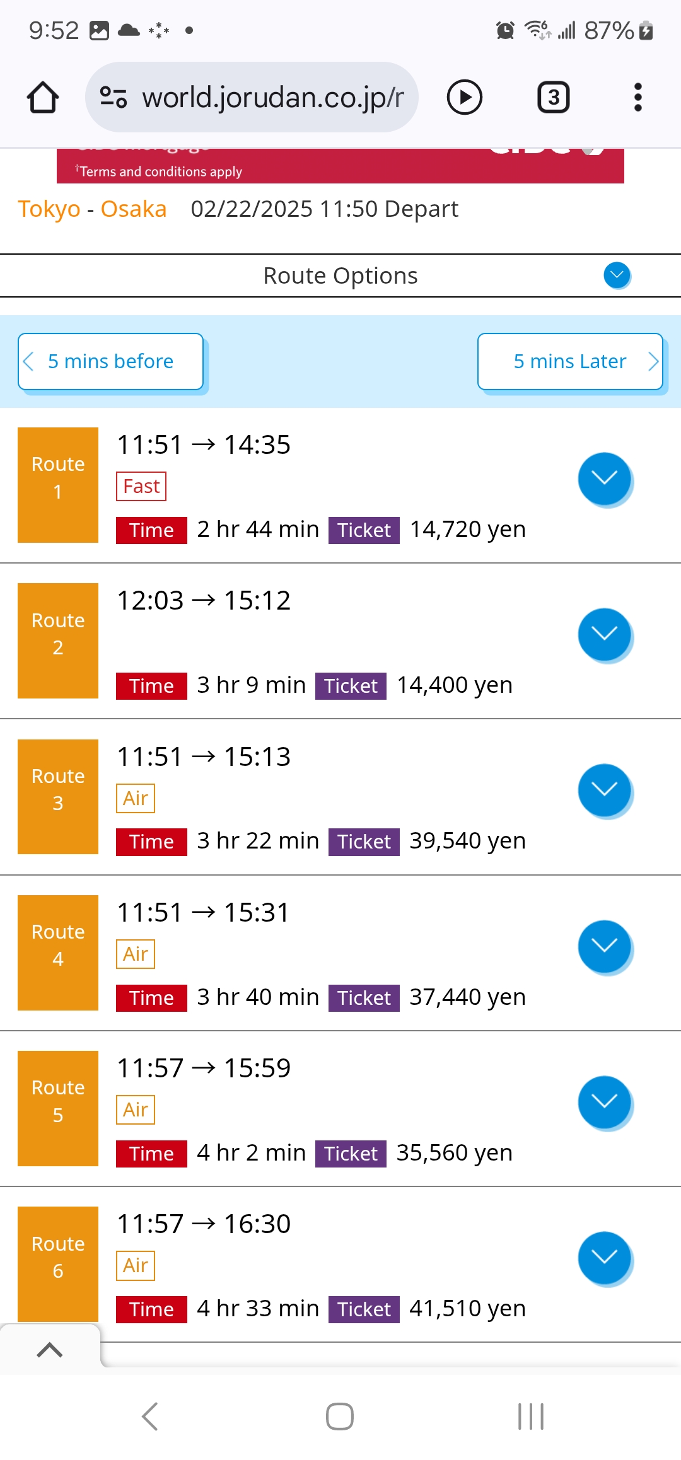The width and height of the screenshot is (681, 1460).
Task: Open the tab switcher showing 3 tabs
Action: 553,98
